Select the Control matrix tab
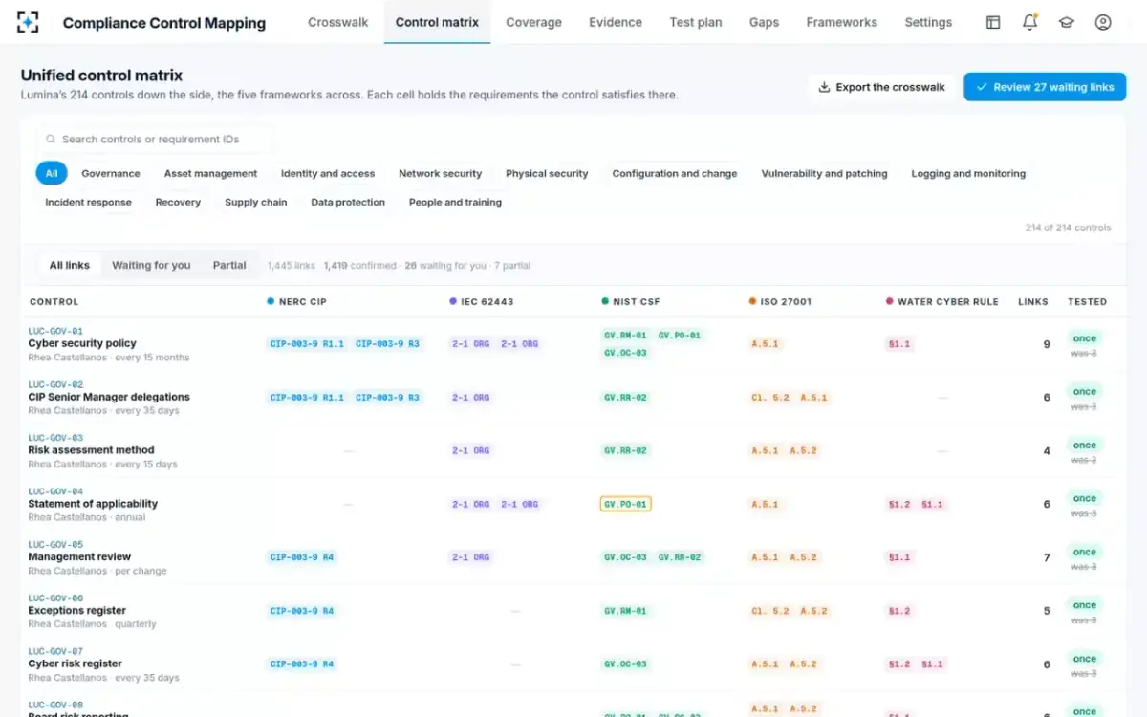Viewport: 1147px width, 717px height. [437, 22]
